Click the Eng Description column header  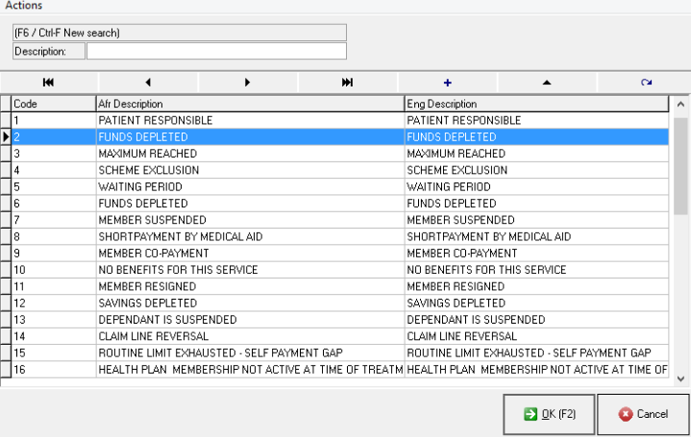(534, 104)
